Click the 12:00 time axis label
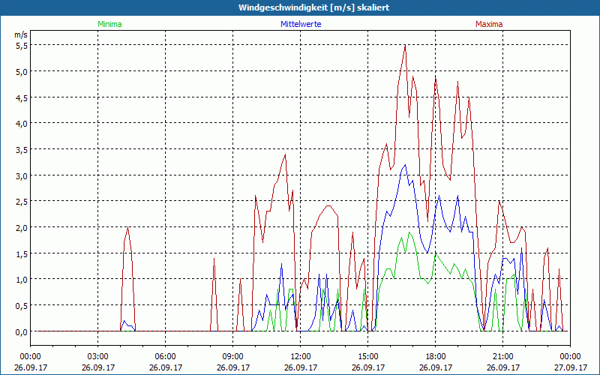This screenshot has width=600, height=375. 301,357
